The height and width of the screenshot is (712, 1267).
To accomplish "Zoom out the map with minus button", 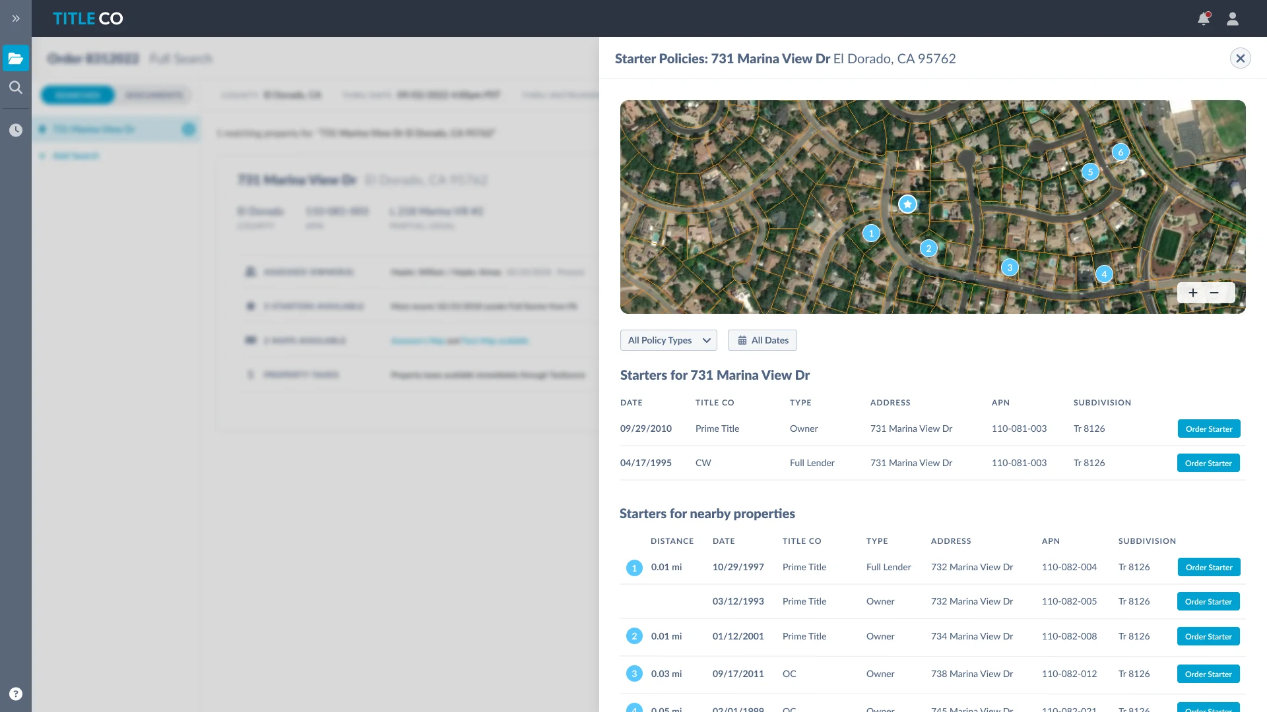I will click(x=1214, y=293).
